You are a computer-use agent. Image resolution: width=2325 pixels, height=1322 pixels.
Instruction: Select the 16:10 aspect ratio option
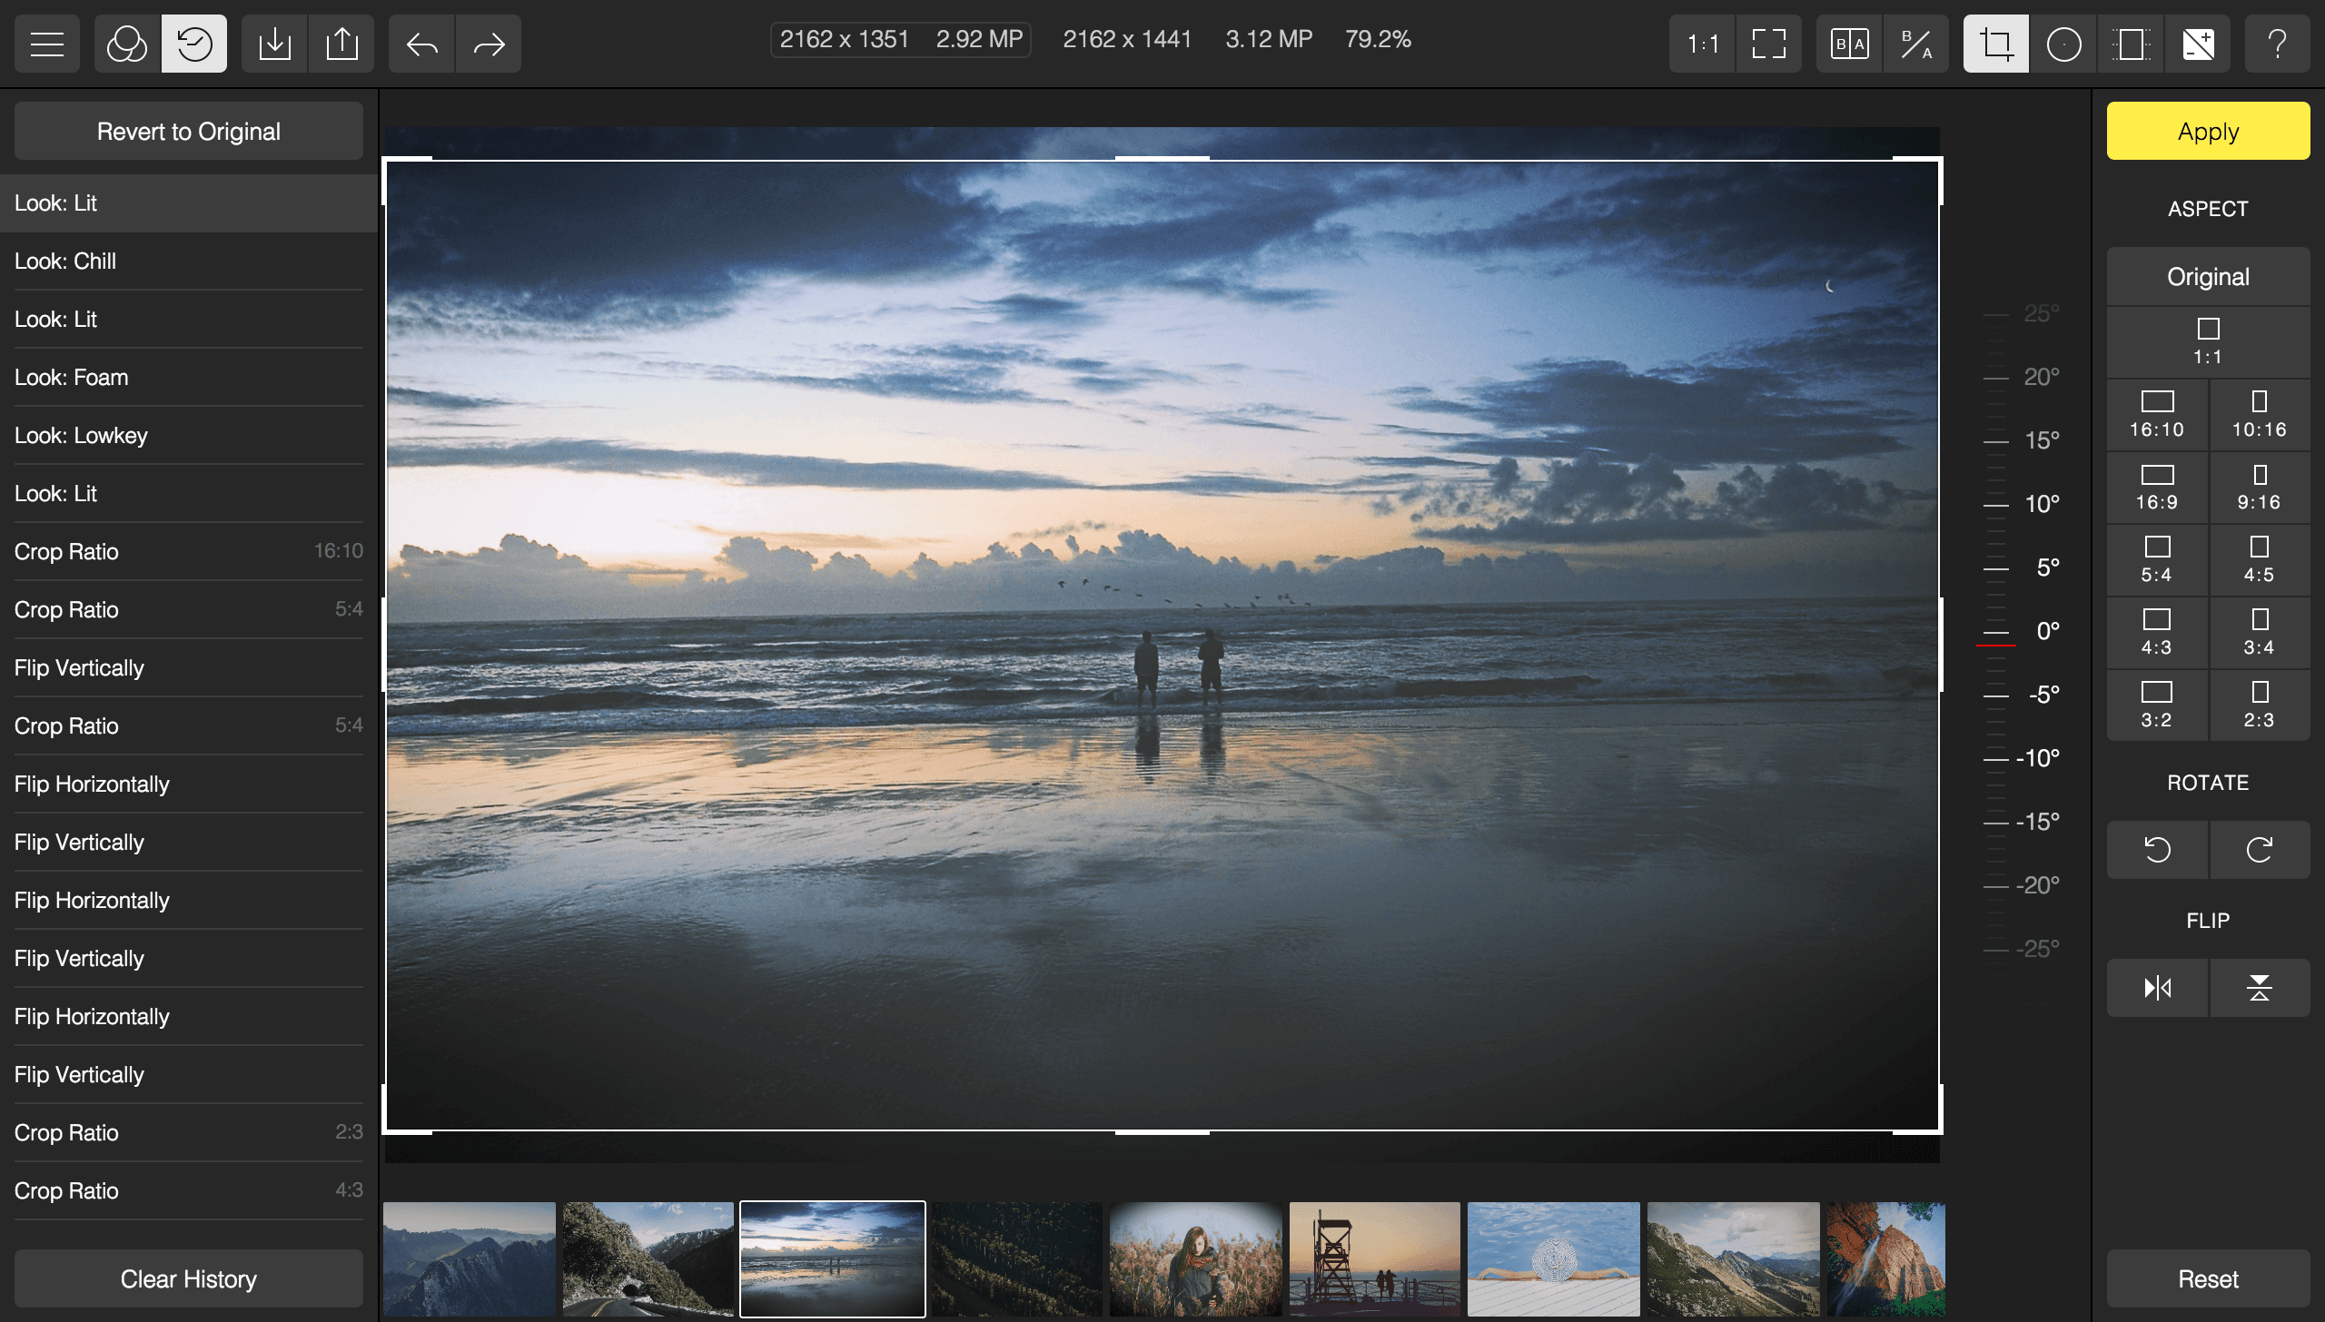(x=2156, y=412)
